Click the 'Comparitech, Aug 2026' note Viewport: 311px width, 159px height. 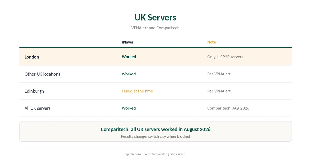228,108
